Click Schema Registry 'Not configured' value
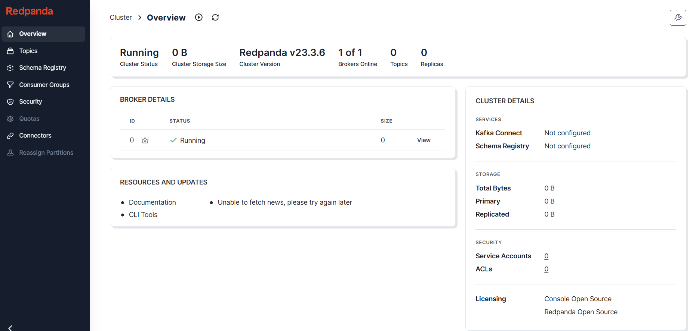 (567, 146)
